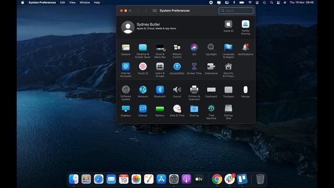Click the date and time in the menu bar

tap(302, 3)
